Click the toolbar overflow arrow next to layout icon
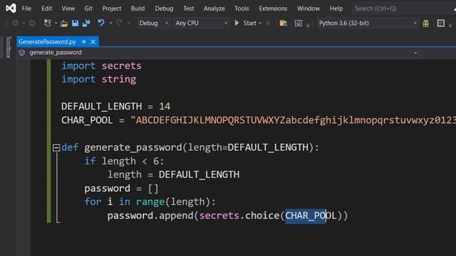Screen dimensions: 456x256 pos(450,26)
